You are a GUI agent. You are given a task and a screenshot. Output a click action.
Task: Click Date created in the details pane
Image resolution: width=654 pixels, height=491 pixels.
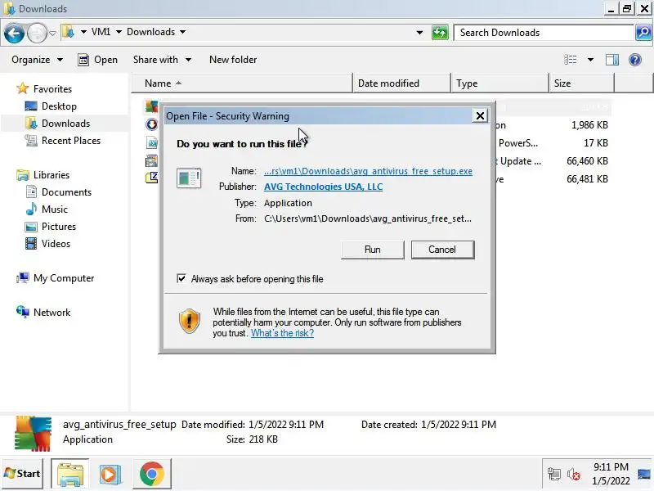[x=428, y=425]
